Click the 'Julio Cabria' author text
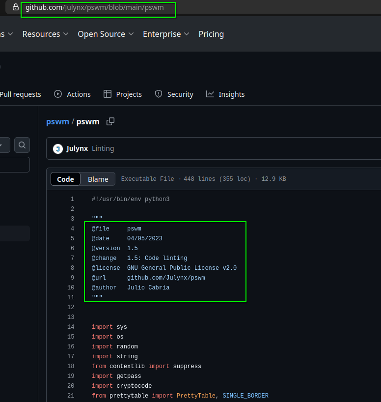This screenshot has height=402, width=381. pos(148,287)
